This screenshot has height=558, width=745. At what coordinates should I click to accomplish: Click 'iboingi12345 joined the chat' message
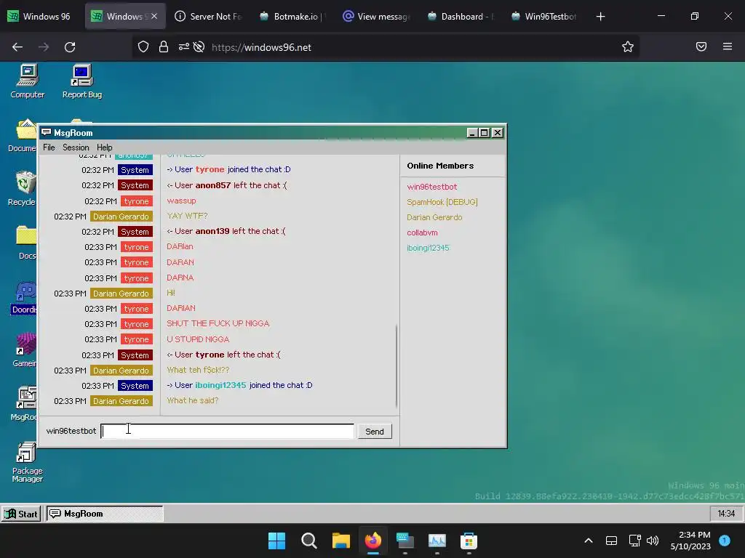tap(239, 385)
